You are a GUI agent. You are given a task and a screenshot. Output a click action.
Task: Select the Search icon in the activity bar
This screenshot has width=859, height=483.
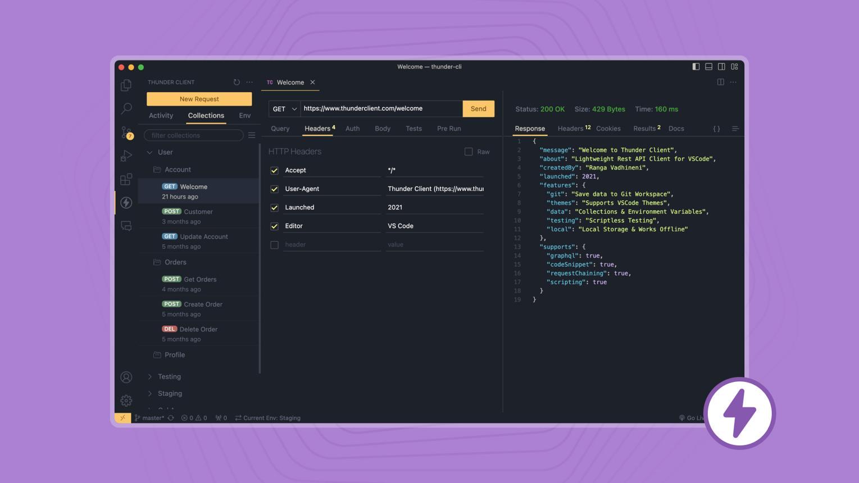tap(126, 108)
